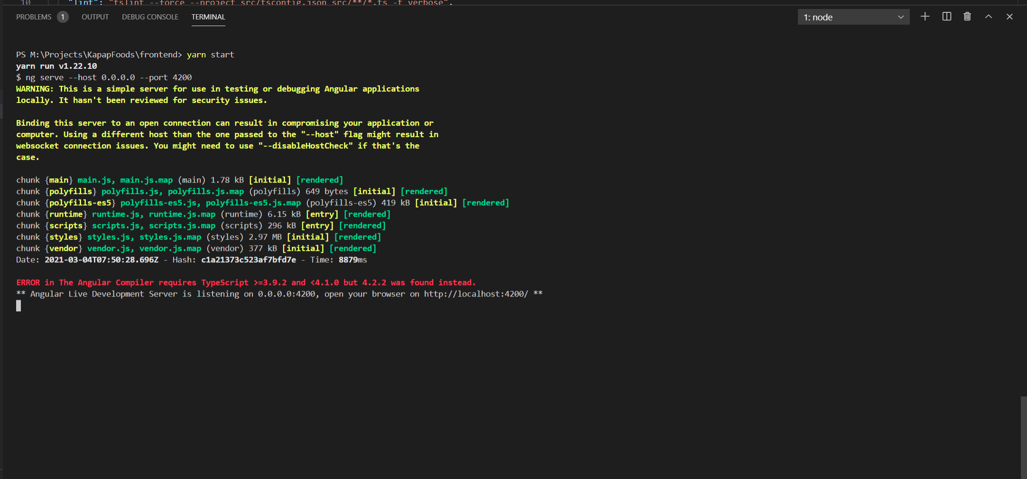Maximize the panel with the chevron icon
The width and height of the screenshot is (1027, 479).
(x=989, y=17)
